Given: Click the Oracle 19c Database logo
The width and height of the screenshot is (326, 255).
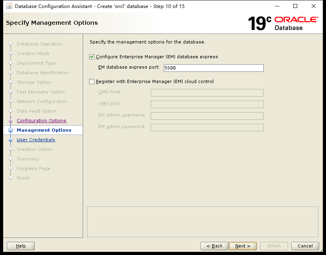Looking at the screenshot, I should pyautogui.click(x=283, y=24).
